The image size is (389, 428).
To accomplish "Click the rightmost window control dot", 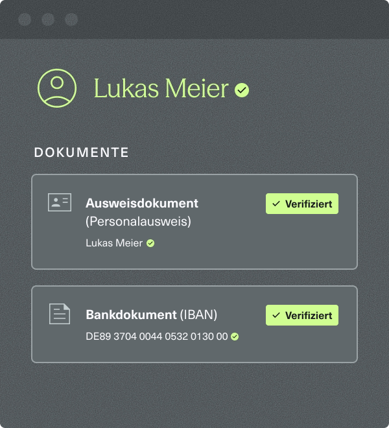I will (x=71, y=19).
